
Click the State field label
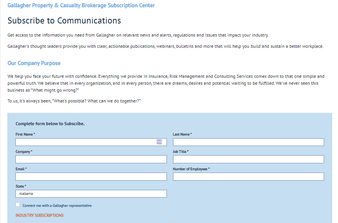(x=20, y=186)
